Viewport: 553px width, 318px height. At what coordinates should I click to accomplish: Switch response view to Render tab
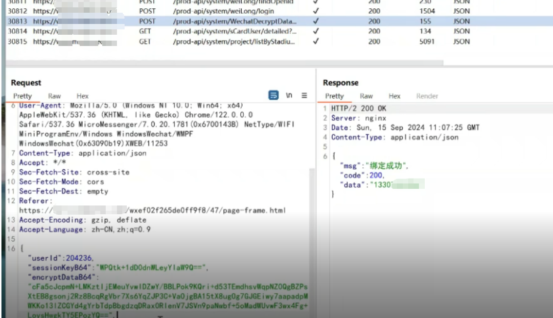click(x=427, y=96)
